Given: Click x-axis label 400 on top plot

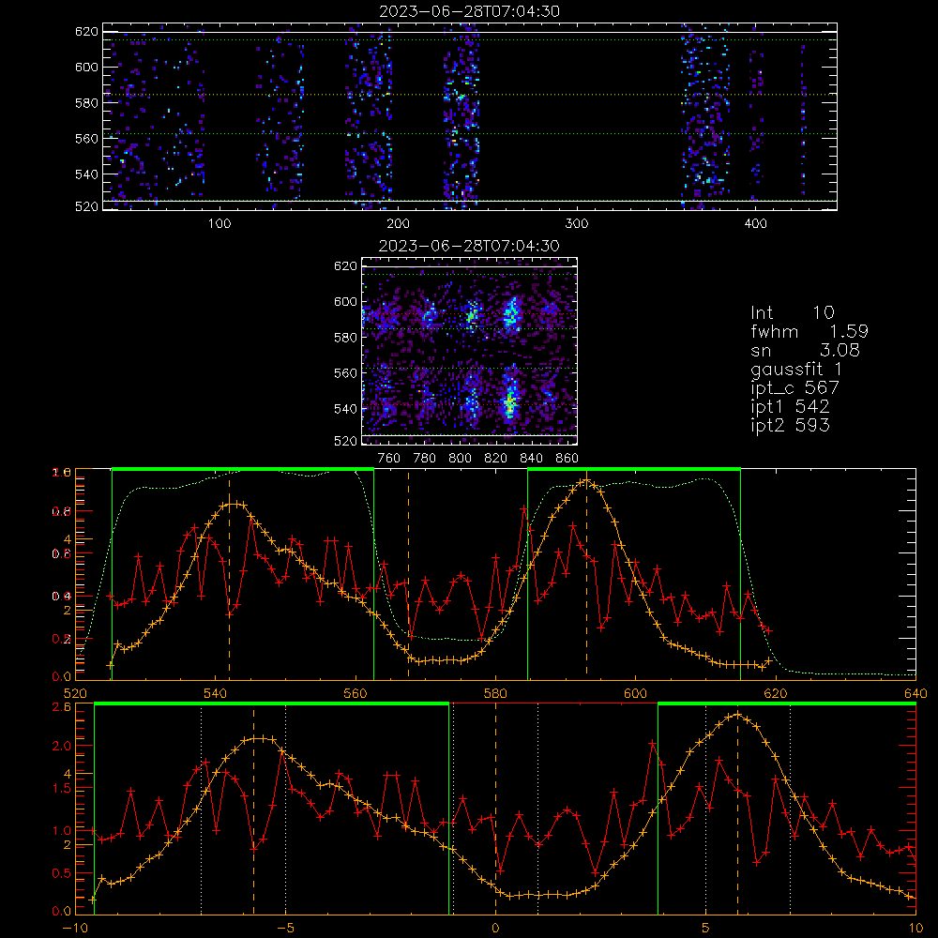Looking at the screenshot, I should click(x=755, y=224).
